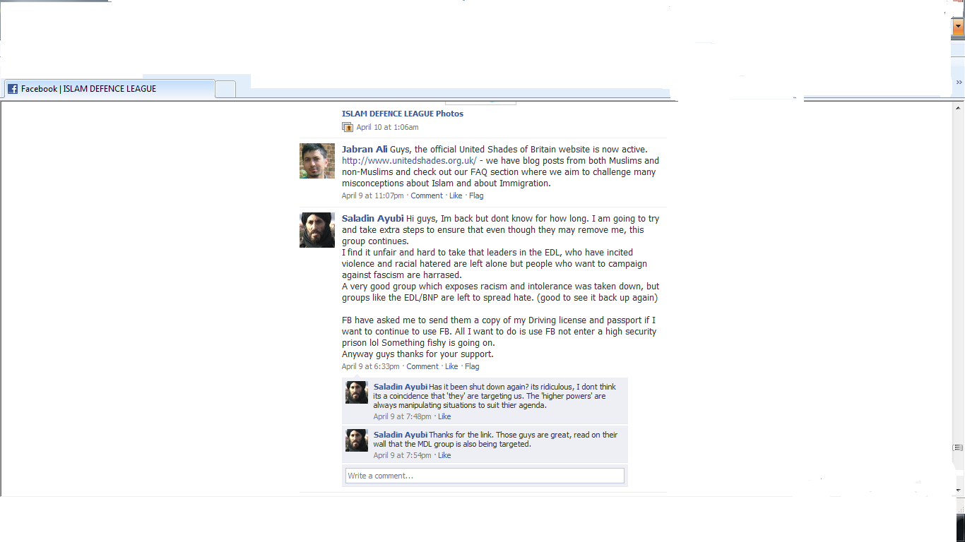
Task: Focus the Write a comment field
Action: [485, 476]
